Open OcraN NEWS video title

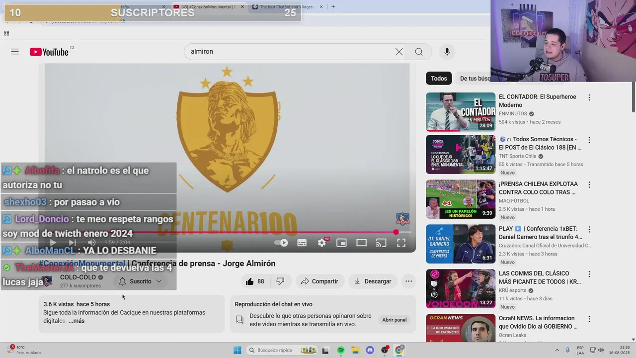538,322
